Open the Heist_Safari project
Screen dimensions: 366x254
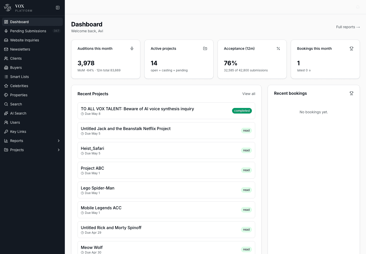166,150
